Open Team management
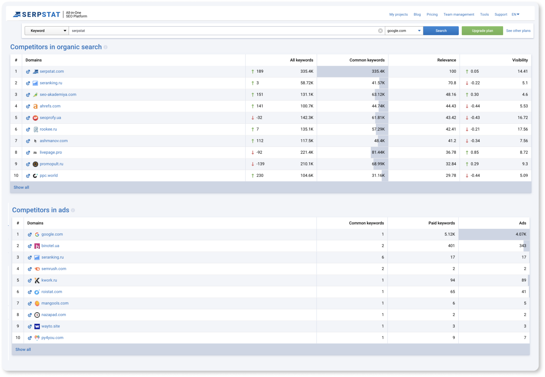This screenshot has height=377, width=545. tap(458, 14)
